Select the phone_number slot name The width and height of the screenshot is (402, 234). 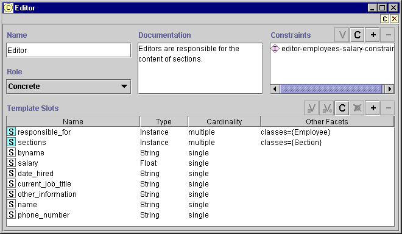[x=44, y=214]
